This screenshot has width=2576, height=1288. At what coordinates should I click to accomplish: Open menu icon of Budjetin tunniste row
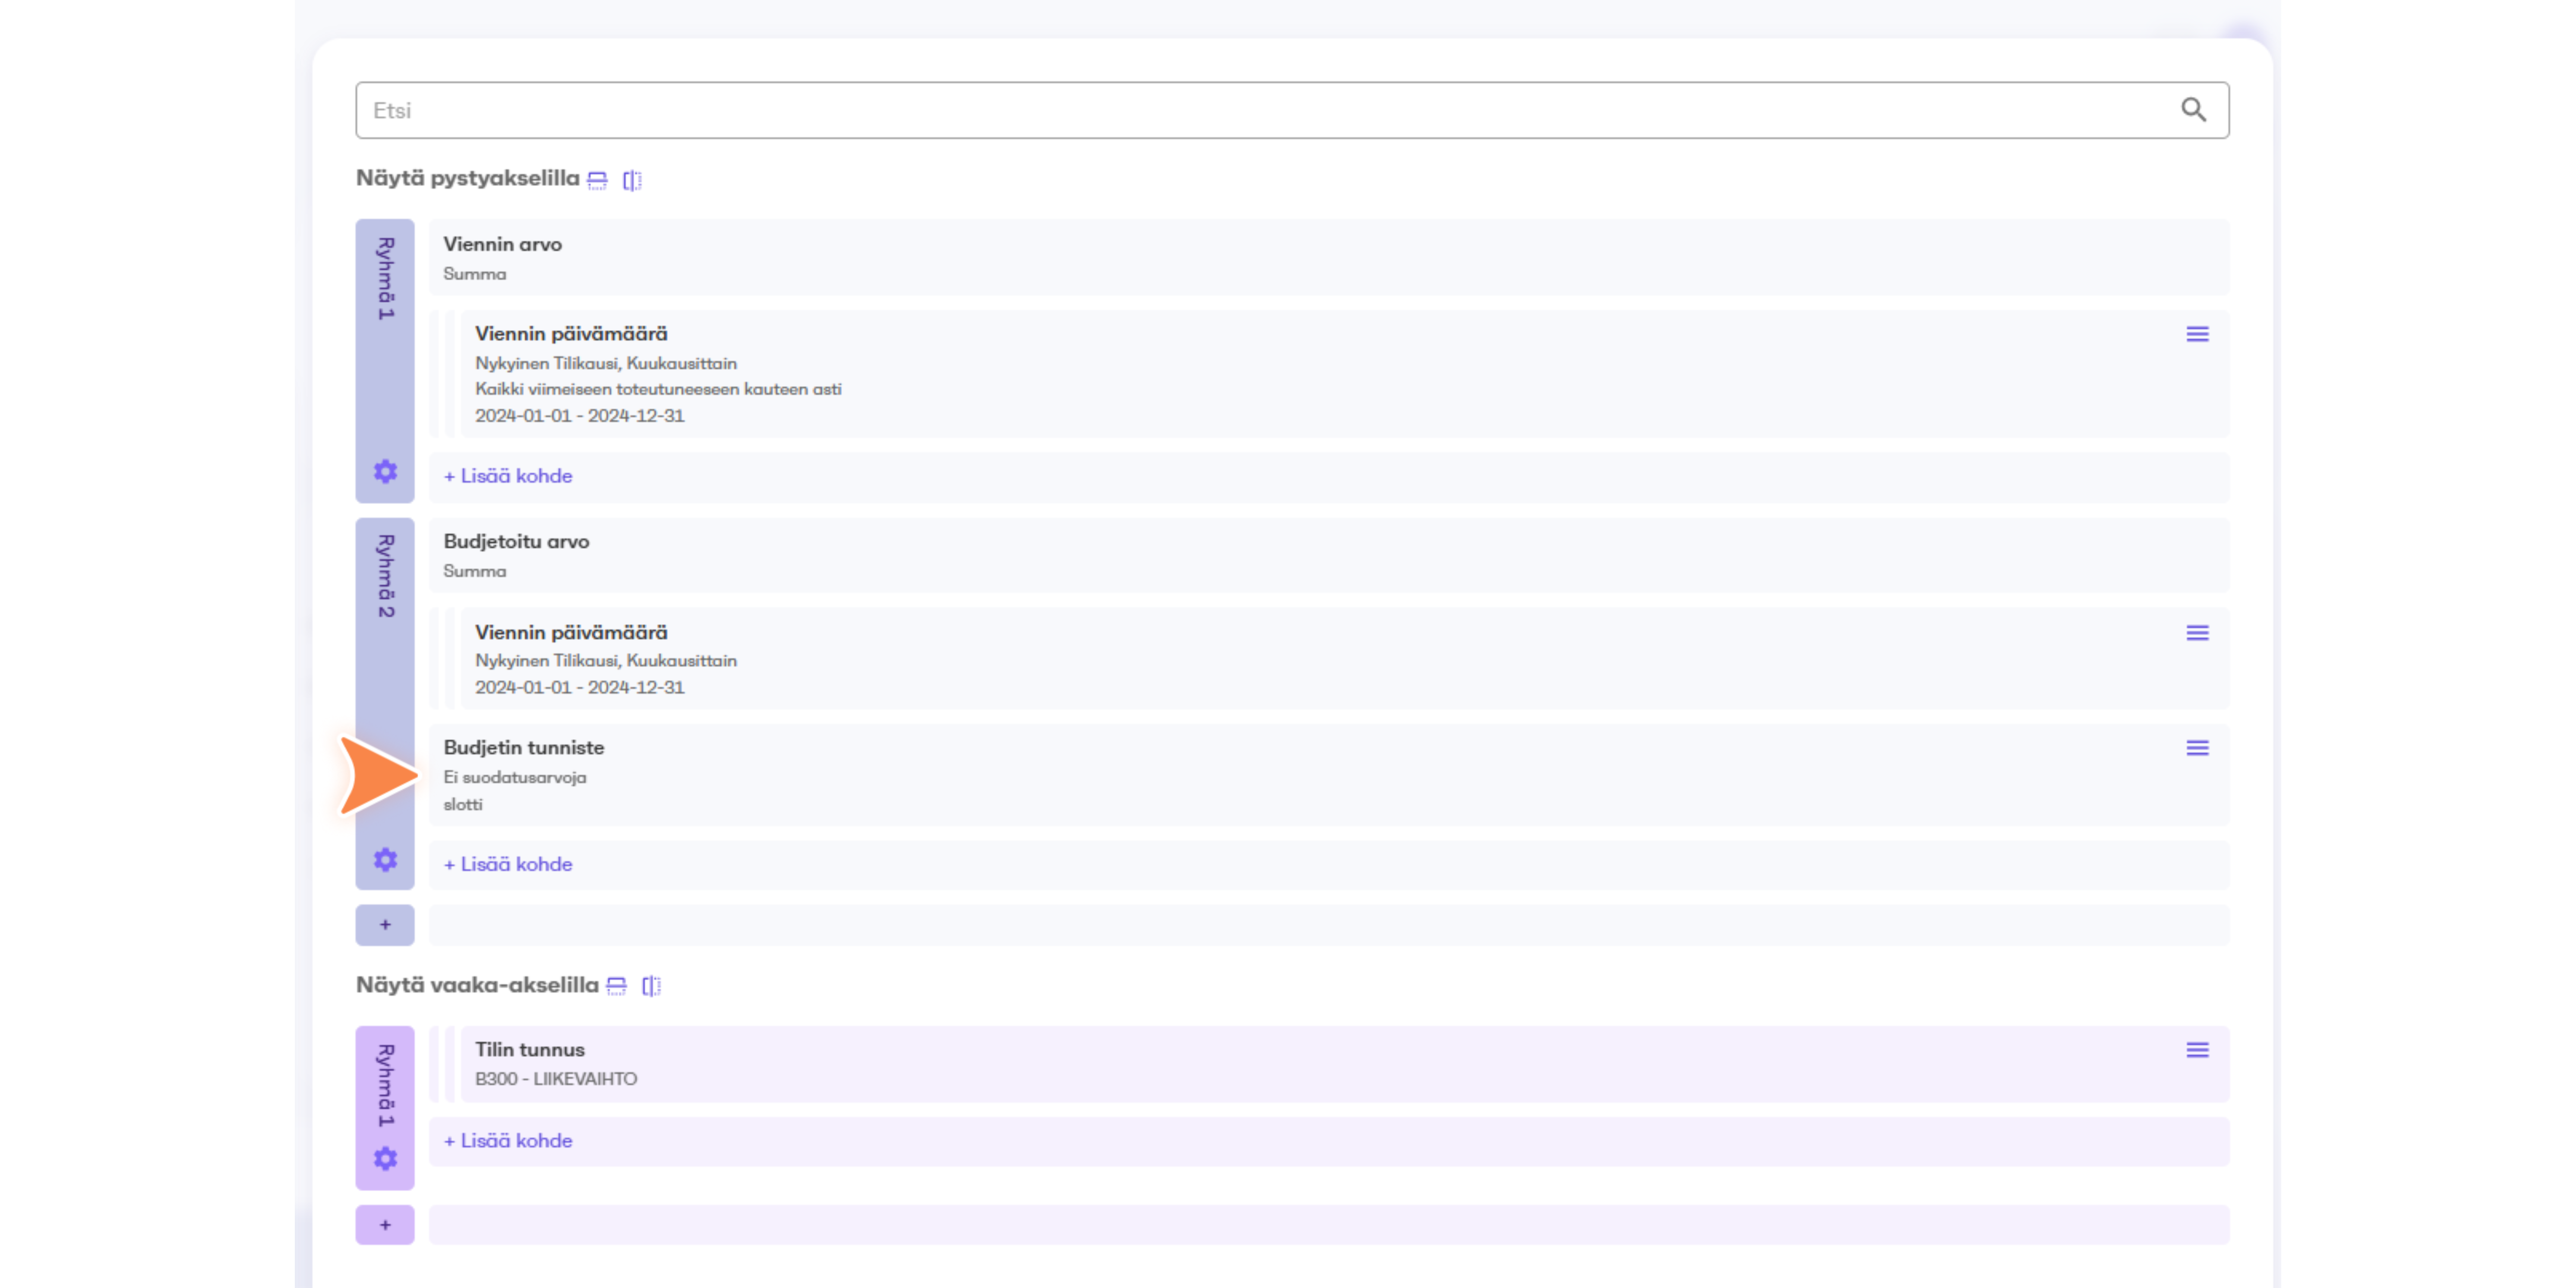2197,748
